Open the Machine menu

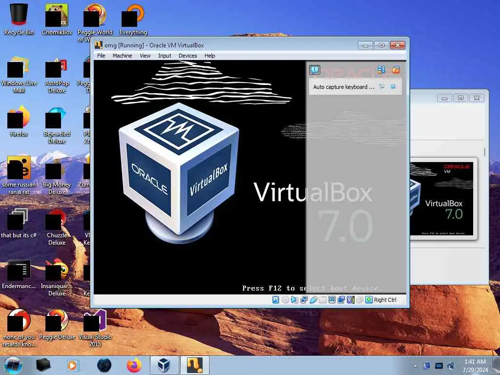123,56
